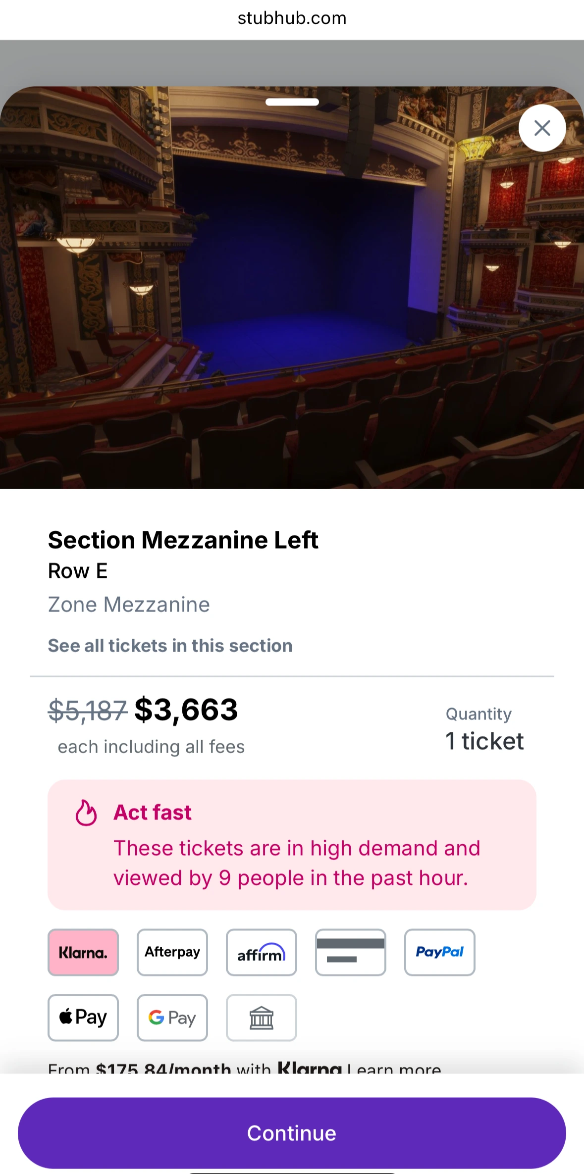Tap the sheet drag handle bar

292,102
